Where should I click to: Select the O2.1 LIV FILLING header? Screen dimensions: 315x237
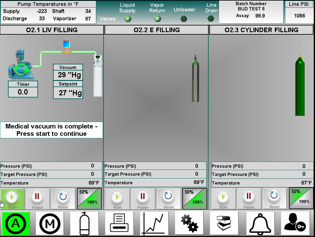(x=51, y=30)
